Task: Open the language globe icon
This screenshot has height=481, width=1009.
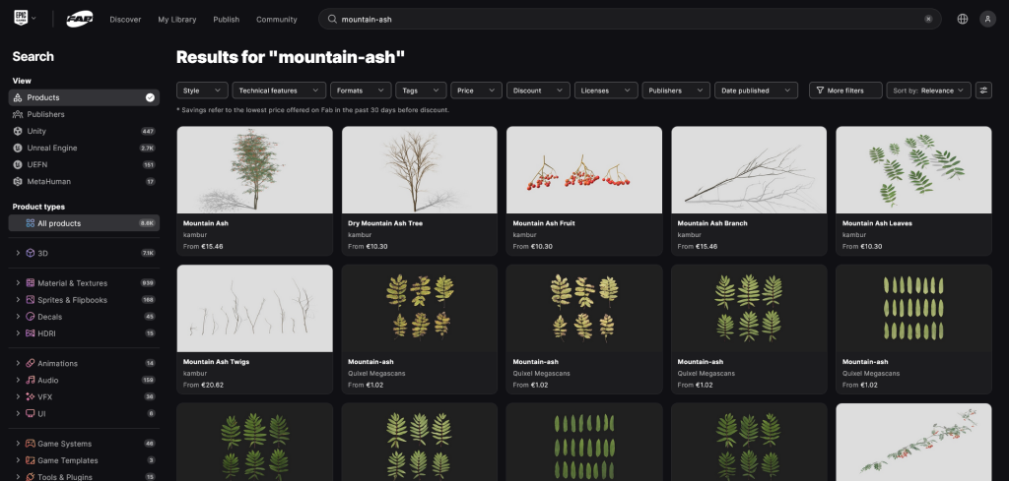Action: [x=962, y=20]
